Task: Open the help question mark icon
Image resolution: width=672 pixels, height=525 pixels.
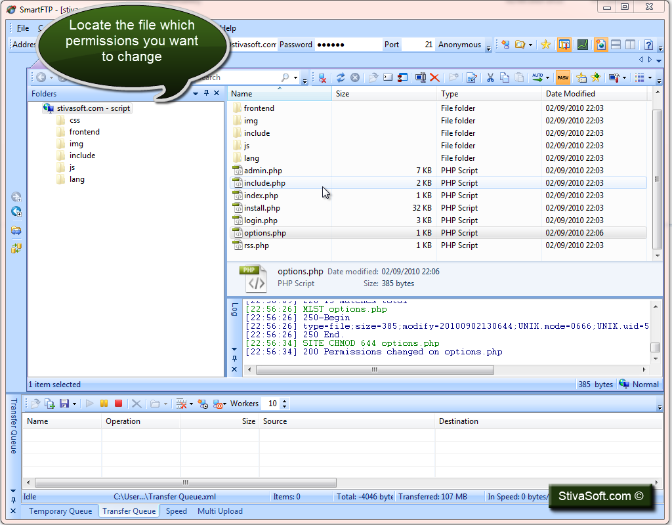Action: click(648, 45)
